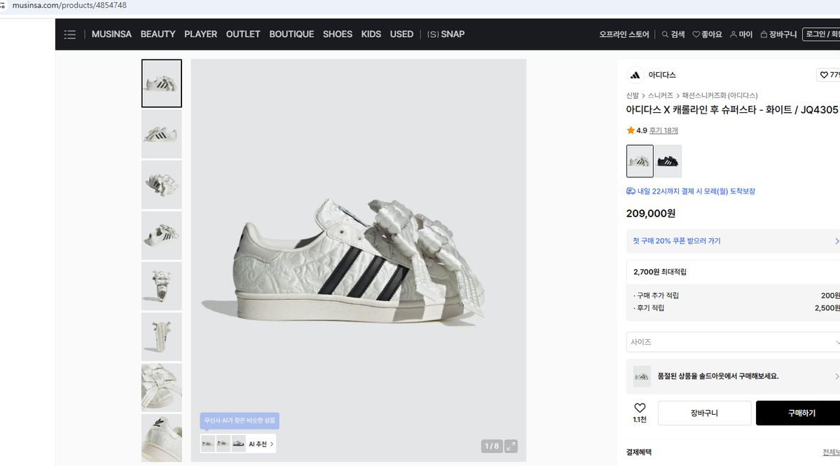The image size is (840, 466).
Task: Expand the AI 추천 similar products
Action: pos(261,444)
